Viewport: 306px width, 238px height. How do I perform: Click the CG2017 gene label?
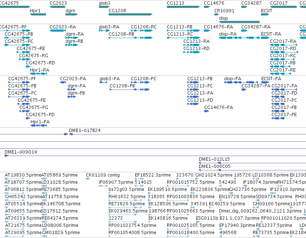point(279,3)
